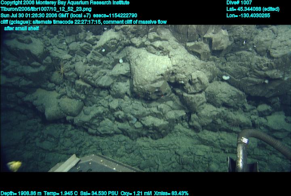The image size is (291, 196).
Task: Select the Depth= 1908.86 m reading
Action: pyautogui.click(x=21, y=194)
